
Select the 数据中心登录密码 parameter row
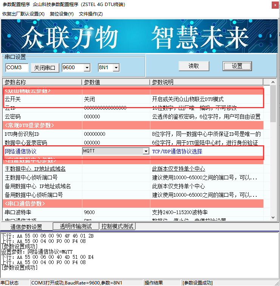133,143
